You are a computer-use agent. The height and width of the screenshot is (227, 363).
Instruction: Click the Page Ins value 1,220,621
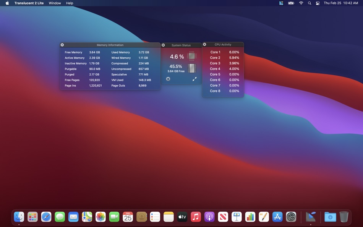click(x=96, y=86)
